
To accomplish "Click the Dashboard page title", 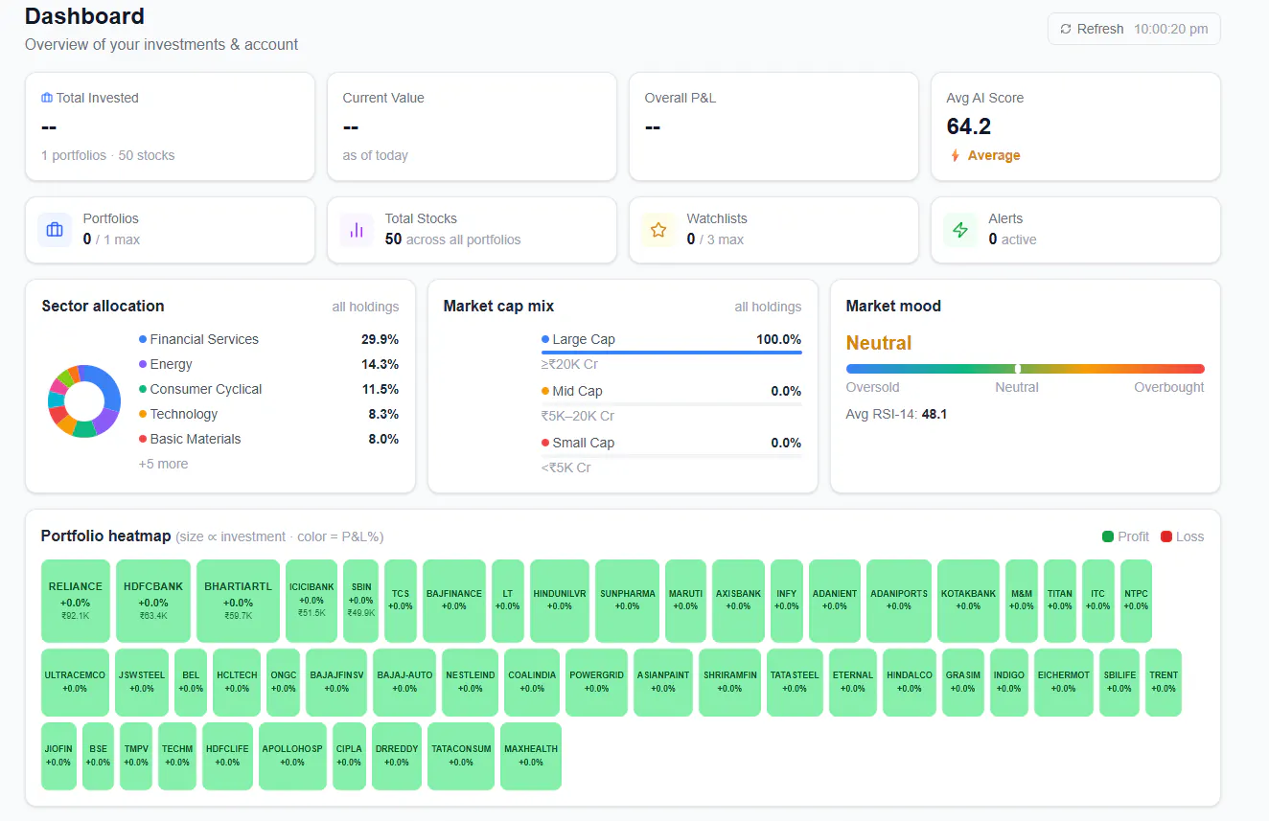I will tap(84, 16).
